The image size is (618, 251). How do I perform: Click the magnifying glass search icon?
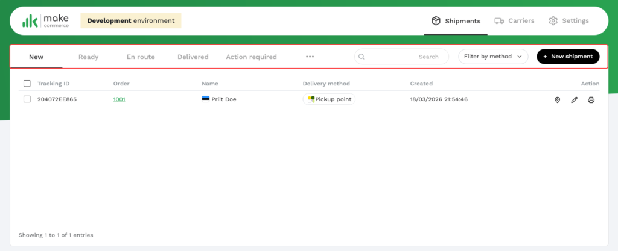point(362,57)
